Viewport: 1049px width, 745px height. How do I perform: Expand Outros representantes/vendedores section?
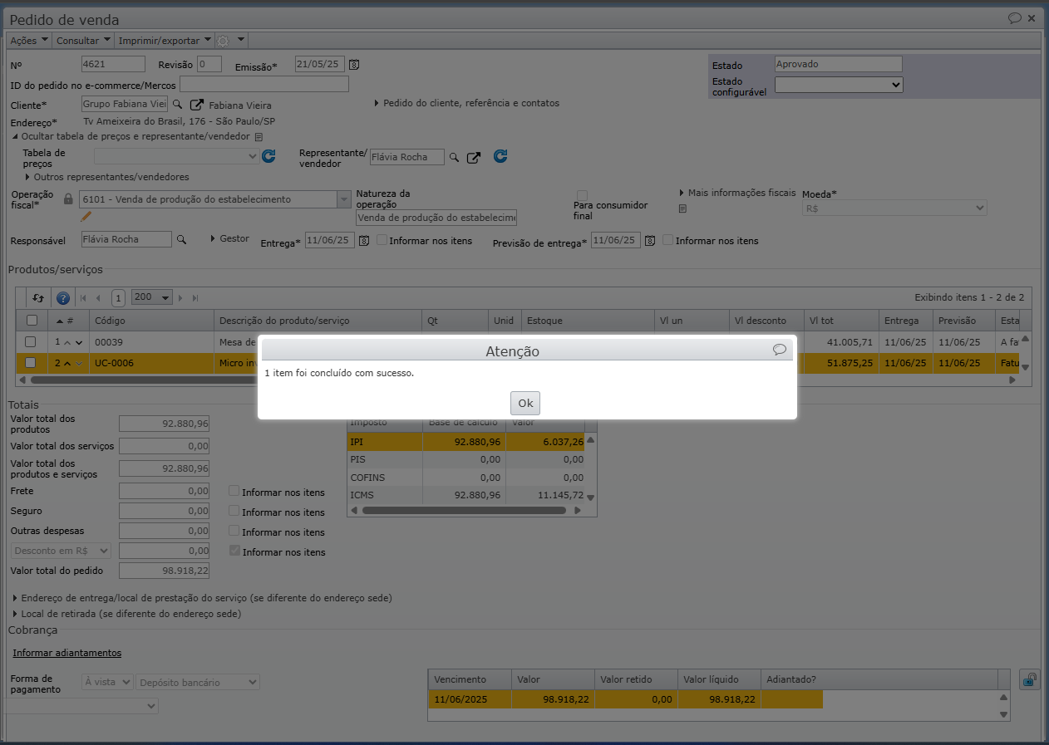107,177
